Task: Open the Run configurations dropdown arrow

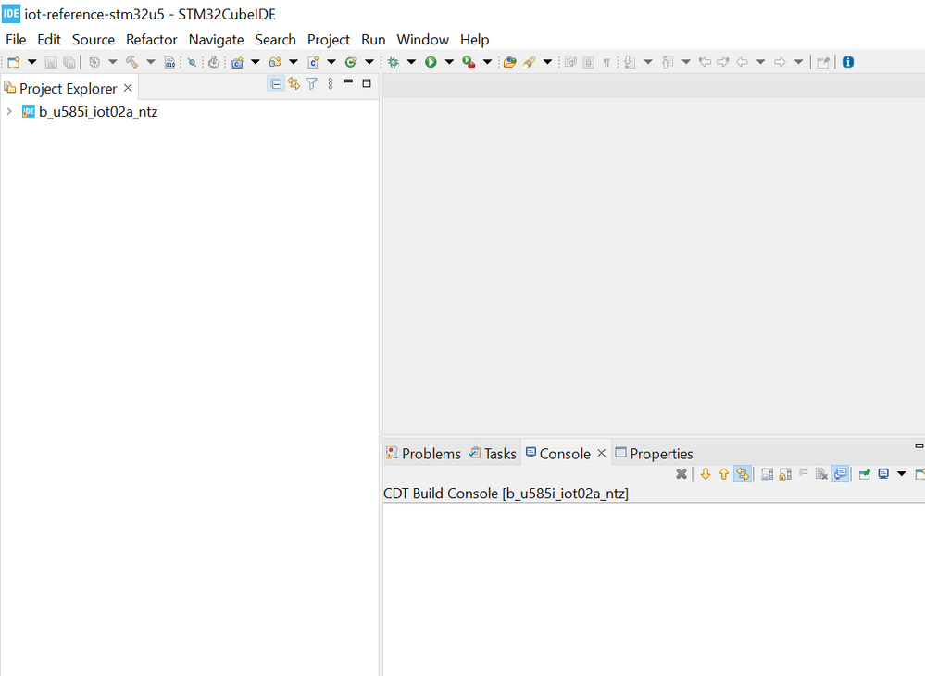Action: coord(449,62)
